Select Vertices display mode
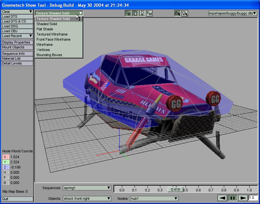The image size is (260, 204). tap(59, 50)
